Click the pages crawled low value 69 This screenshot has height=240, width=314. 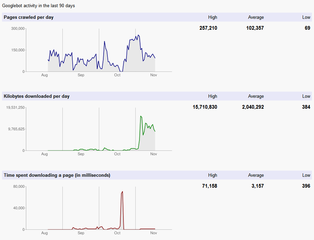(307, 28)
